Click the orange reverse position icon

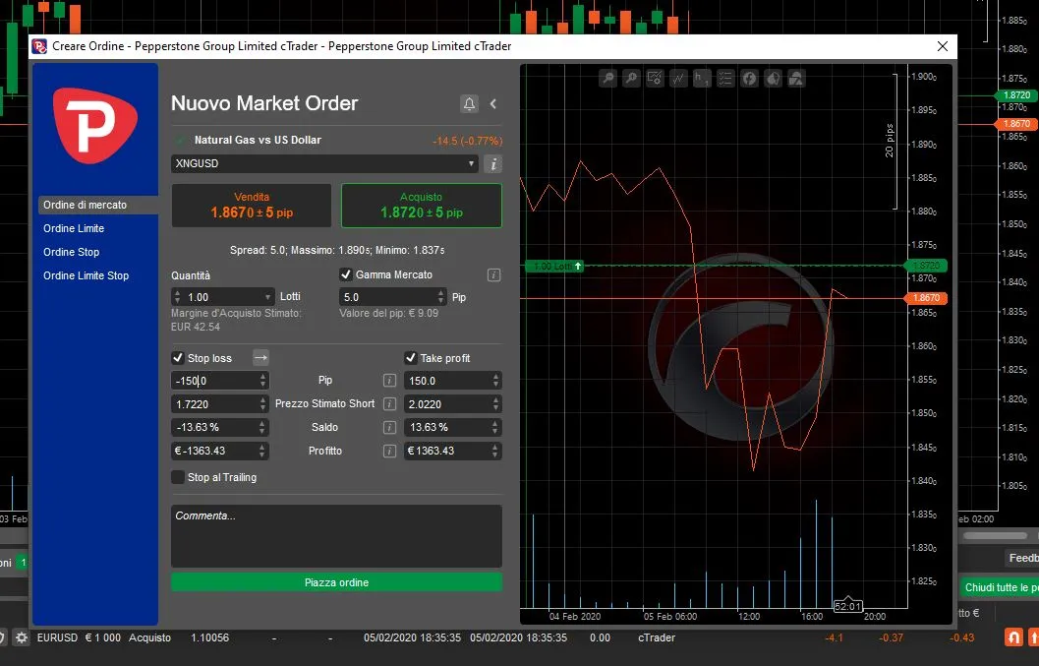(x=1013, y=637)
